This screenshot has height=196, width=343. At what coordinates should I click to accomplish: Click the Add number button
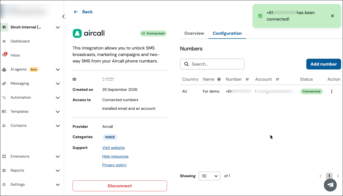tap(324, 64)
